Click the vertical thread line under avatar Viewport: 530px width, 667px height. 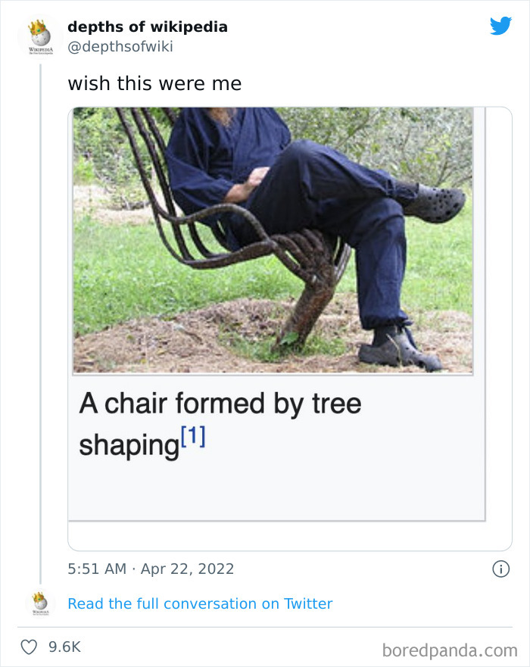(40, 318)
